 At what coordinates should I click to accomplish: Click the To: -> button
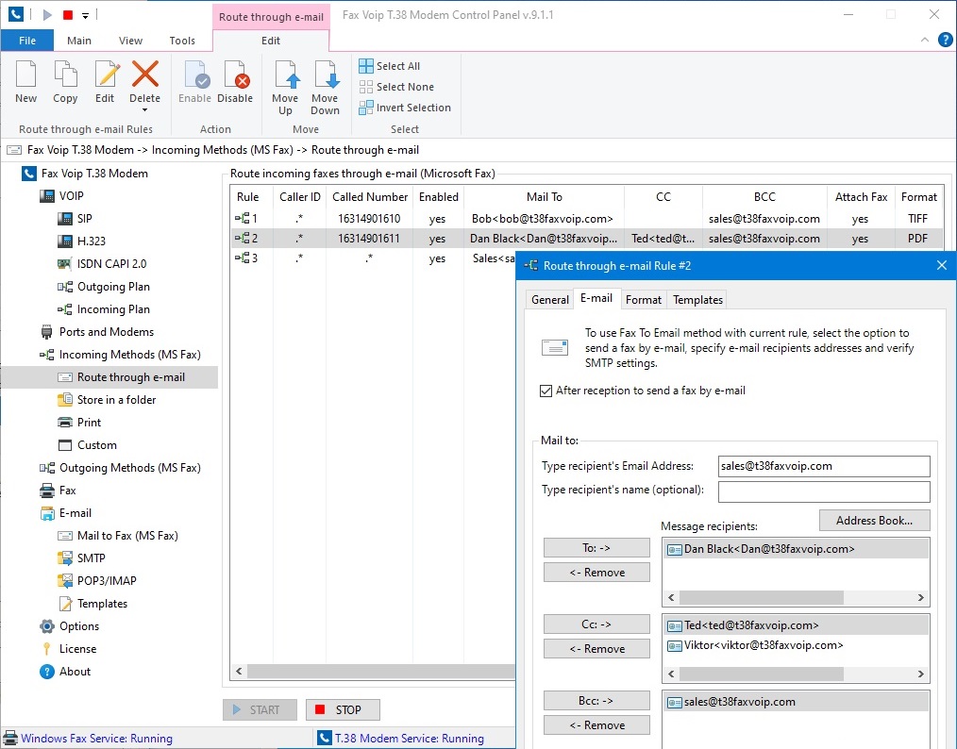(596, 548)
